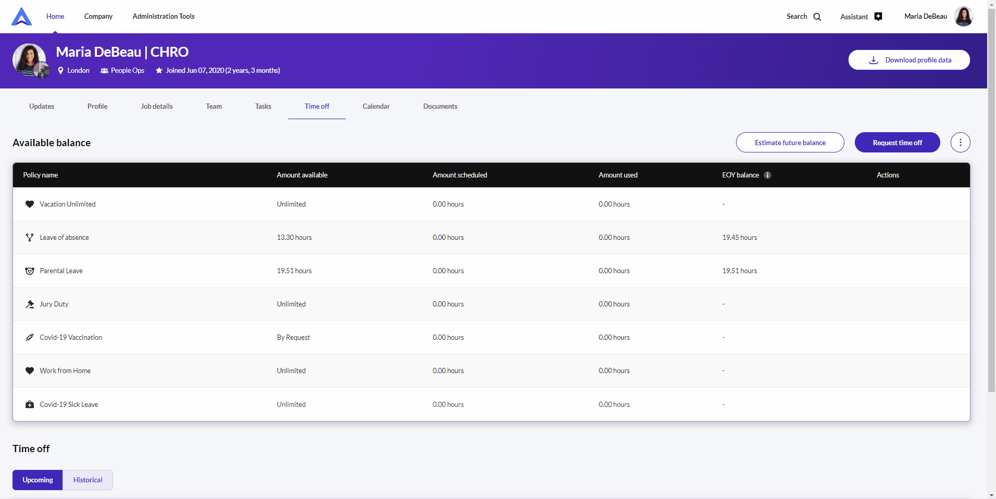Screen dimensions: 996x499
Task: Click the Covid-19 Vaccination syringe icon
Action: 30,338
